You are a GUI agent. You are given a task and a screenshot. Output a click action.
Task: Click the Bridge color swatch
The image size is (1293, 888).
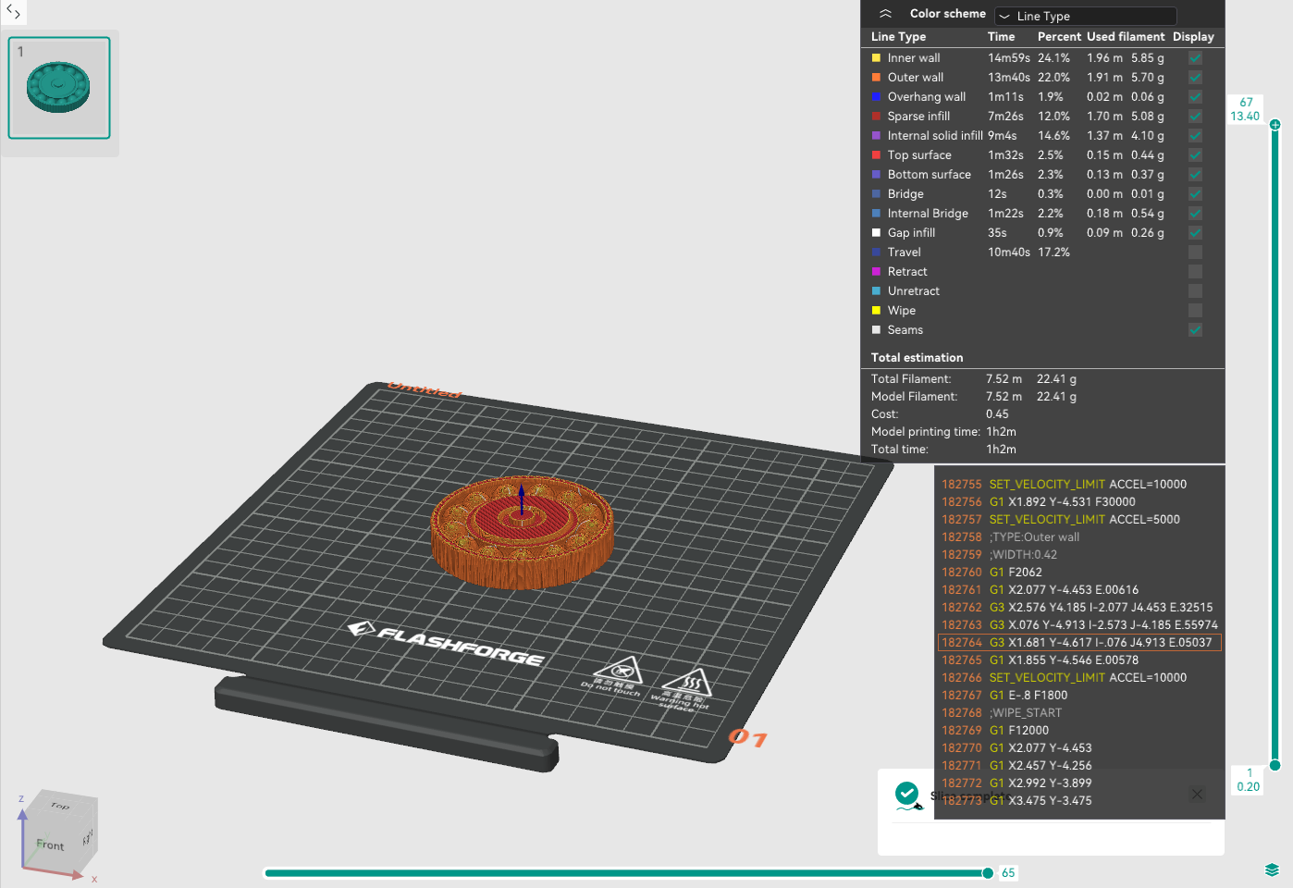(x=876, y=193)
